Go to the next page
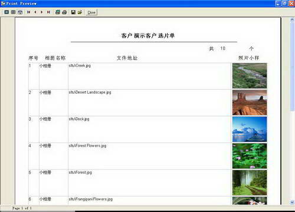This screenshot has height=212, width=295. [42, 12]
